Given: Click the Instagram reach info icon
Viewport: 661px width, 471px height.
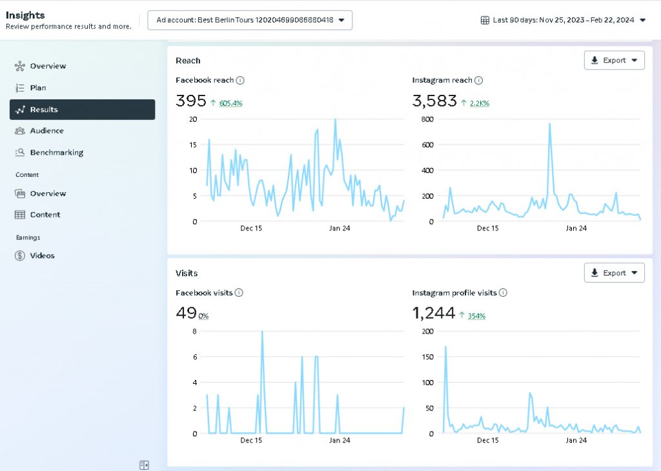Looking at the screenshot, I should (478, 81).
